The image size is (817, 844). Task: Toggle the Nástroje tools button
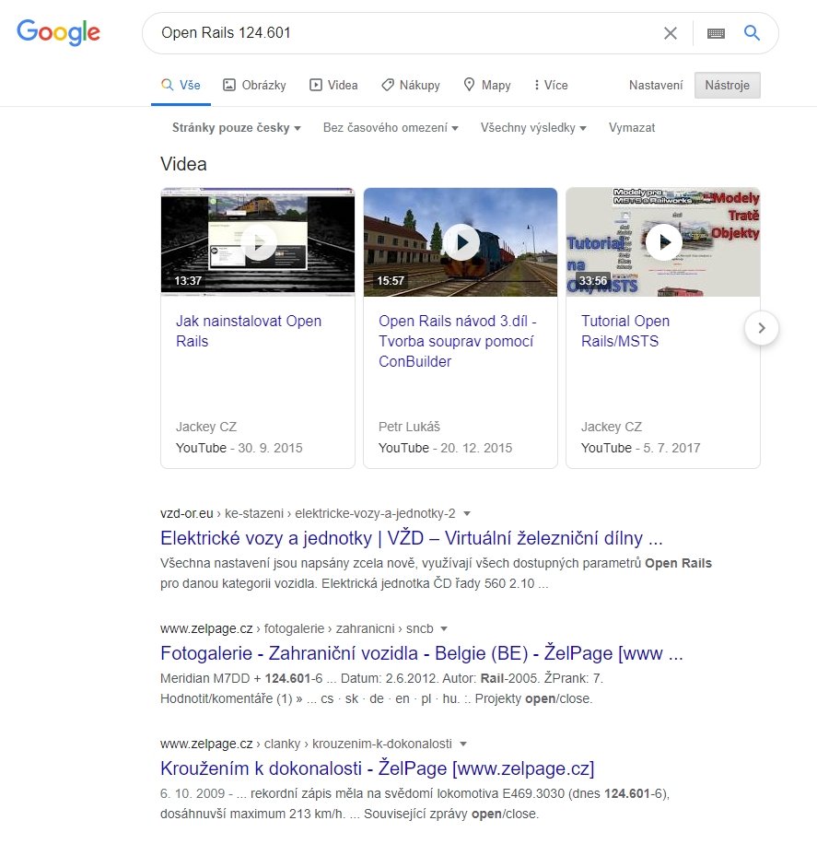(x=727, y=85)
